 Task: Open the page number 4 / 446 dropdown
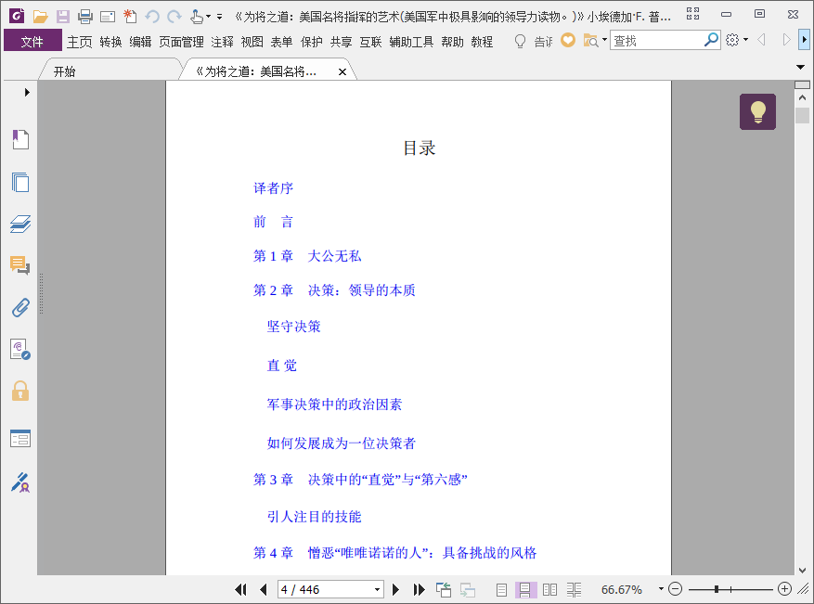coord(377,590)
